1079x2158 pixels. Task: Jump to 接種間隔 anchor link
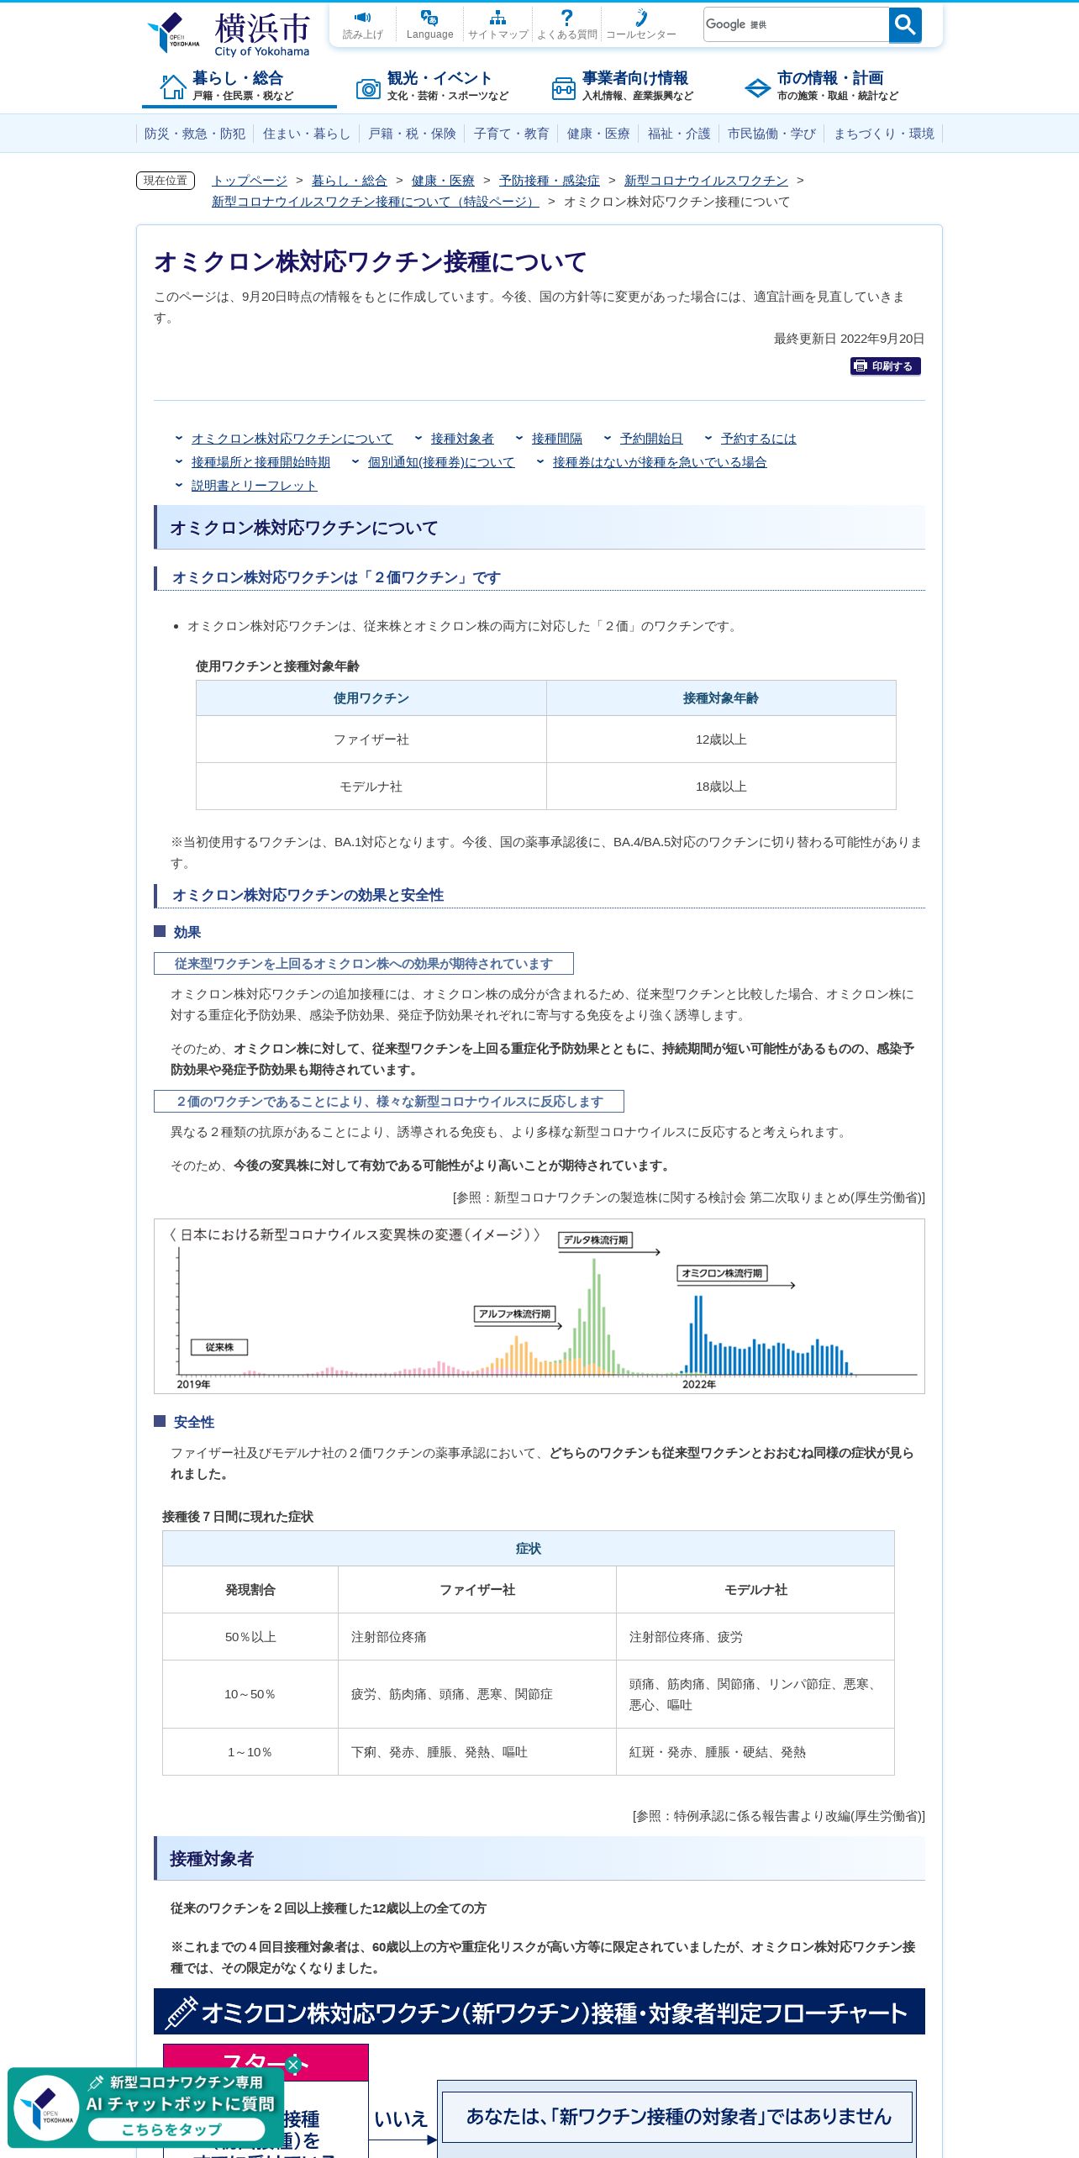point(557,439)
